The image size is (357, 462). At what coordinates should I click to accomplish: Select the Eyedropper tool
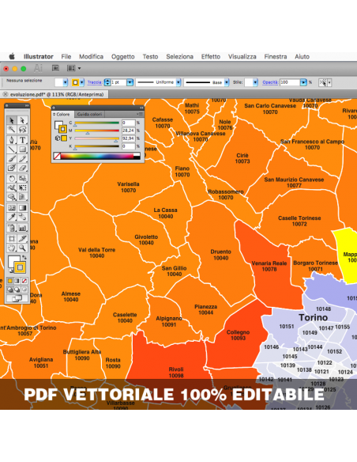click(12, 217)
